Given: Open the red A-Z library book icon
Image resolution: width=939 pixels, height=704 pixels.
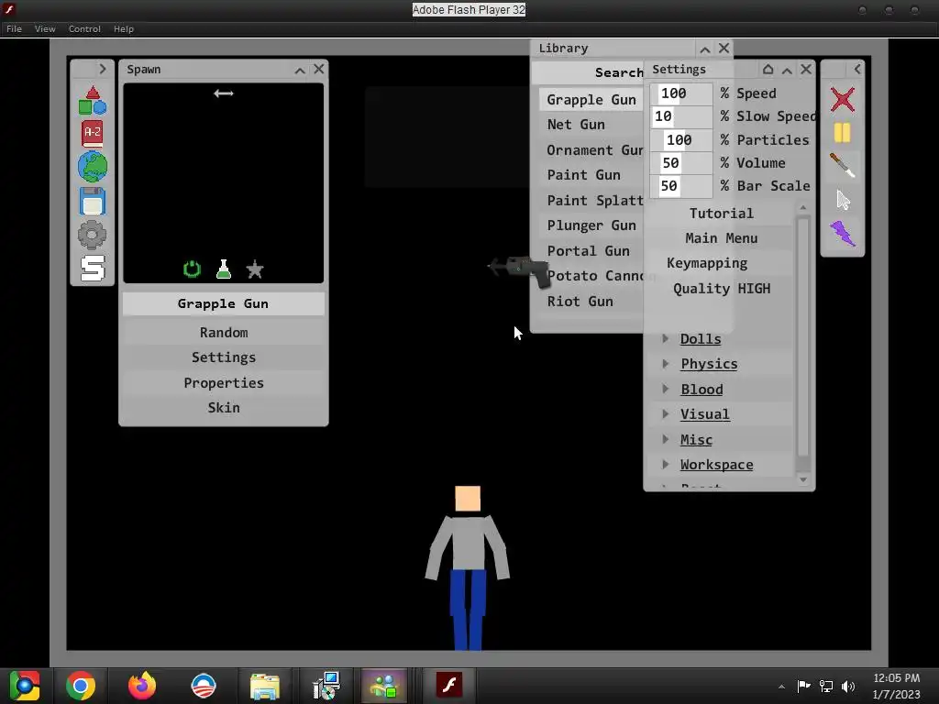Looking at the screenshot, I should point(93,133).
